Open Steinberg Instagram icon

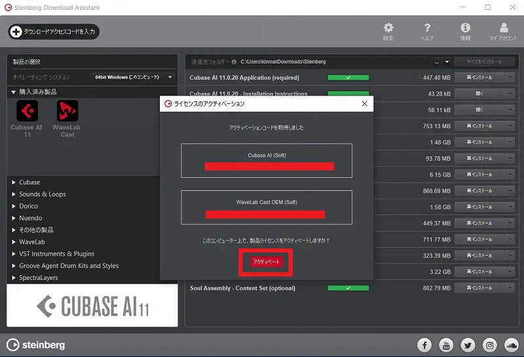489,345
